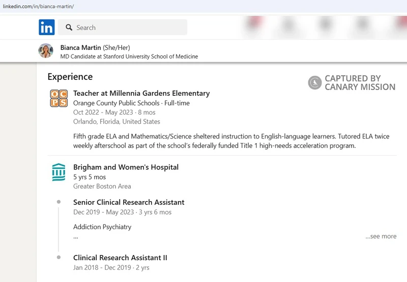Click 'Dec 2019 - May 2023 · 3 yrs 6 mos'

click(x=122, y=212)
